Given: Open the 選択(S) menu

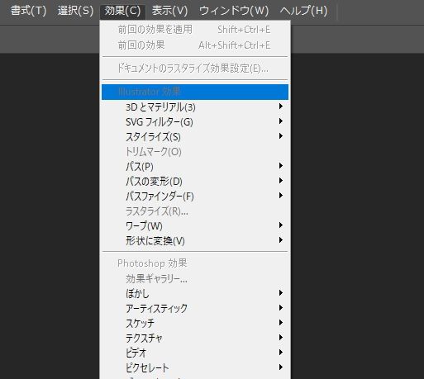Looking at the screenshot, I should [x=75, y=11].
